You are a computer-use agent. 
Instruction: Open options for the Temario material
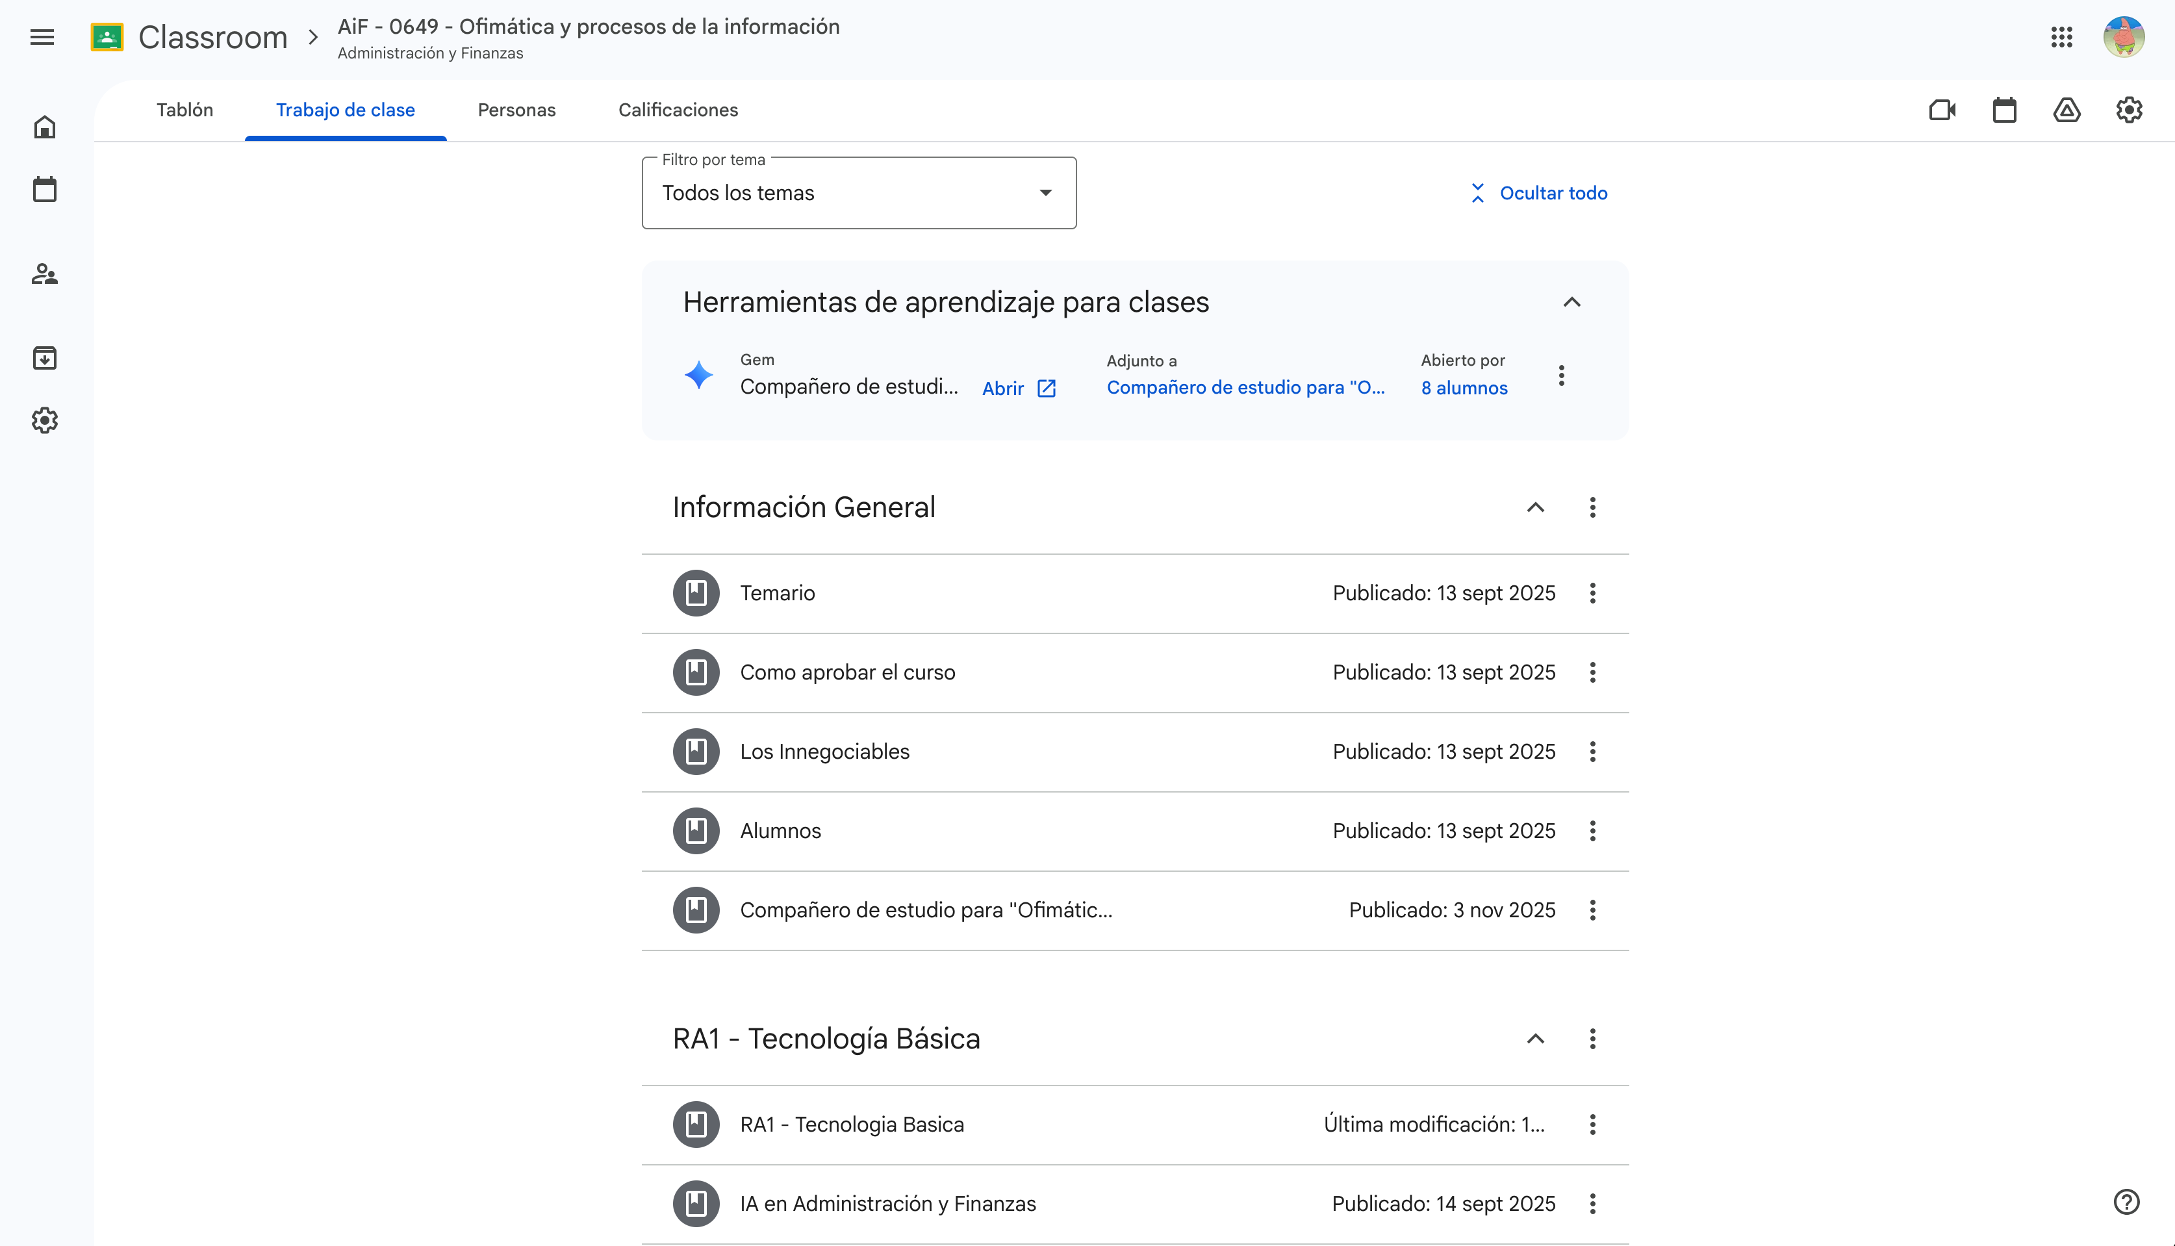pyautogui.click(x=1592, y=593)
